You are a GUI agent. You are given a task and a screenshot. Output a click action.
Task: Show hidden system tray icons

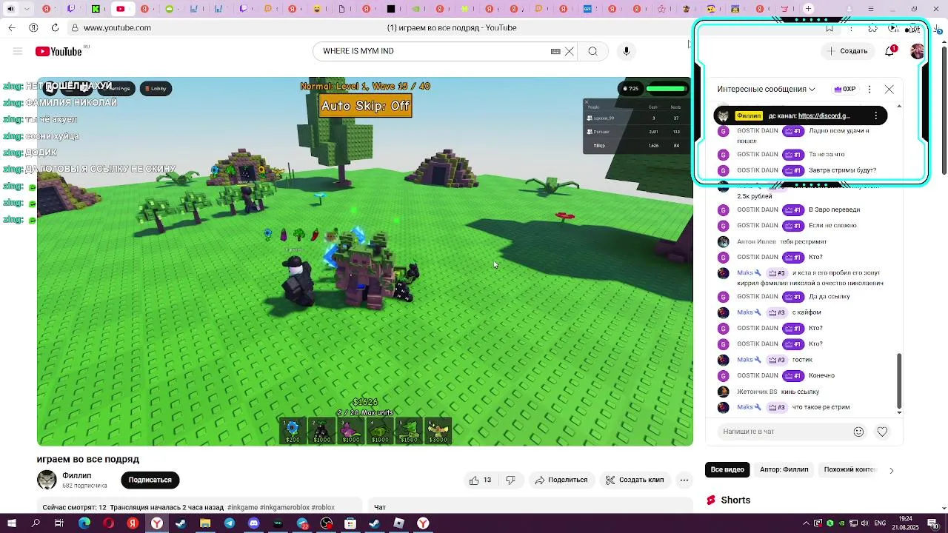coord(808,523)
